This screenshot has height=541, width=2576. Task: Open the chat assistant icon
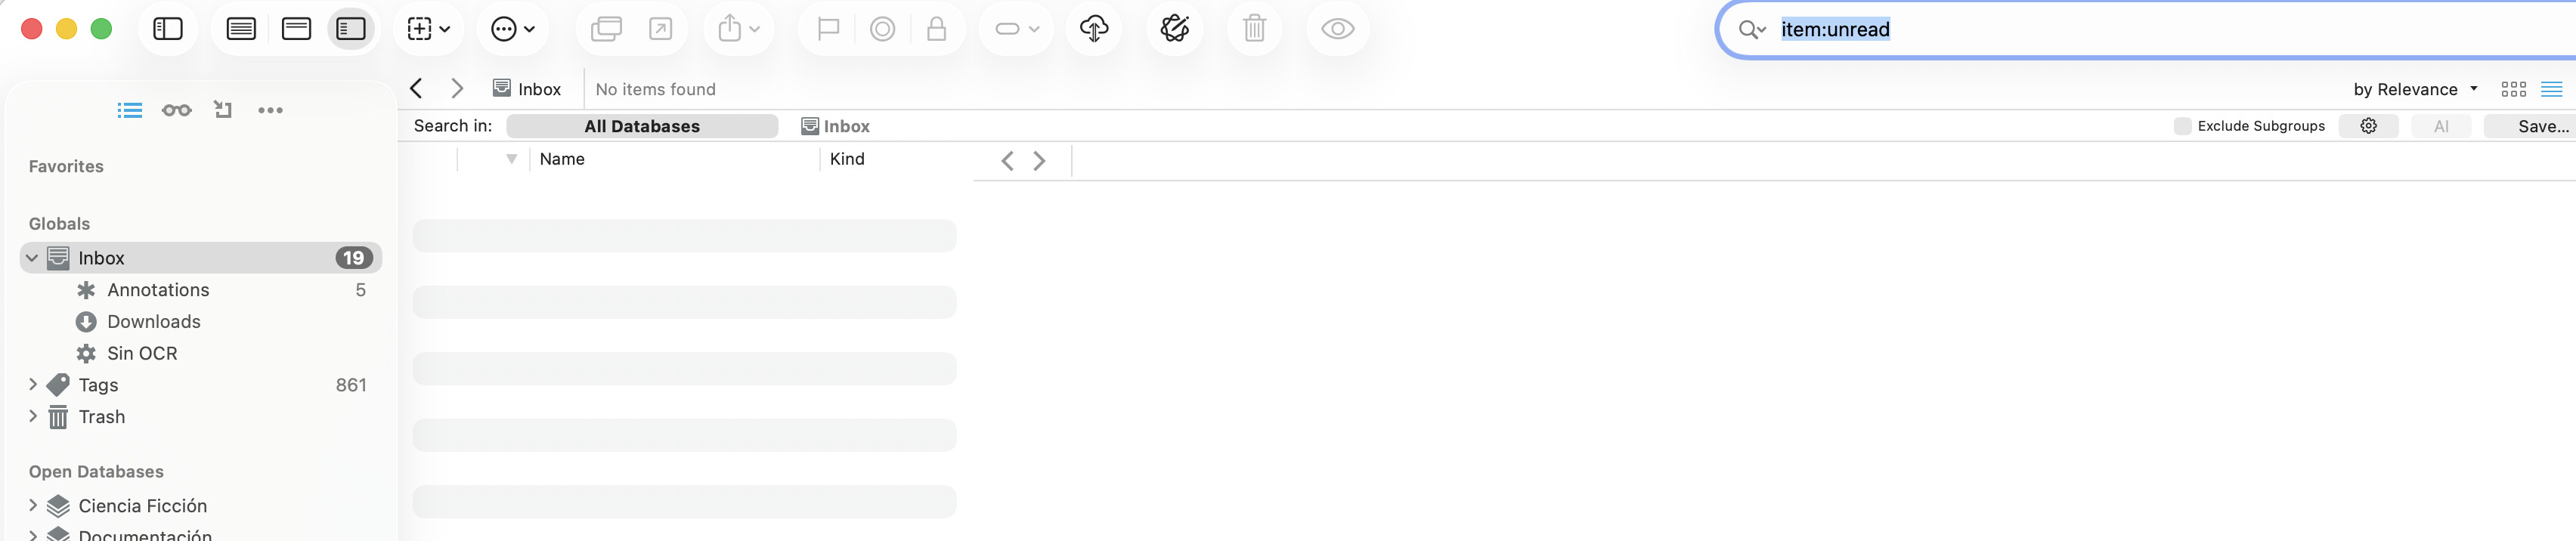click(1174, 29)
